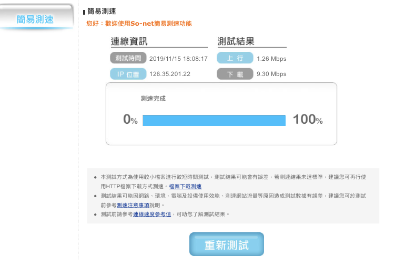Click the 下載 download label badge
Viewport: 405px width, 269px height.
(235, 74)
